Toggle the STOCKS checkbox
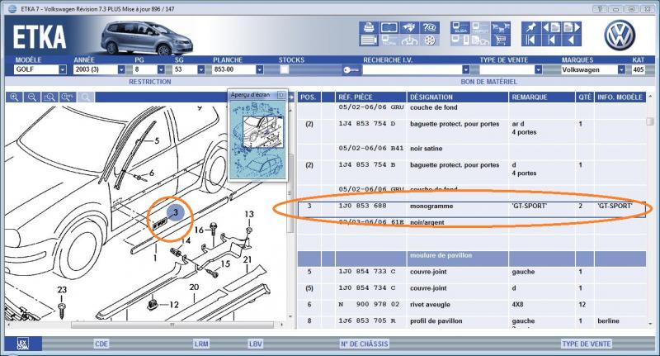 click(285, 69)
